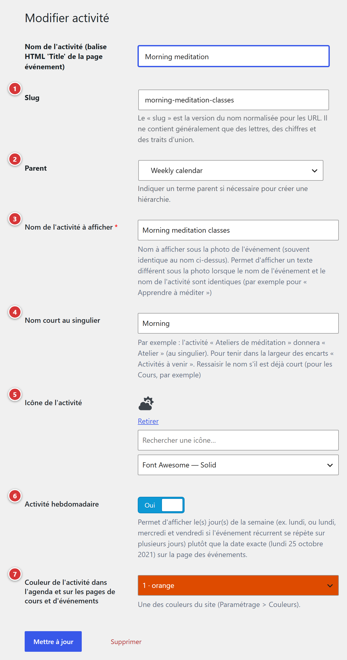This screenshot has width=347, height=660.
Task: Click red numbered badge 5 near Icône
Action: coord(15,395)
